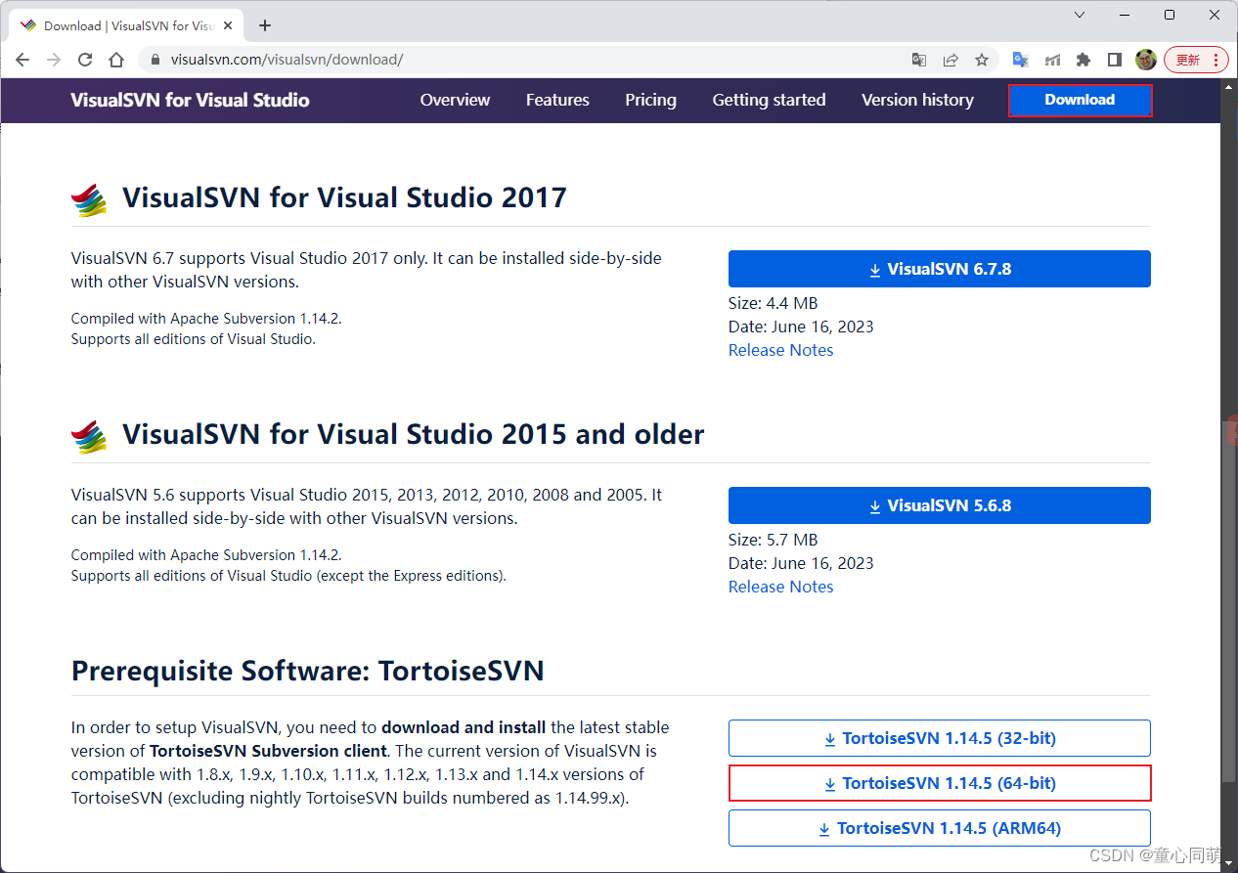Reload the current page
This screenshot has width=1238, height=873.
tap(85, 60)
